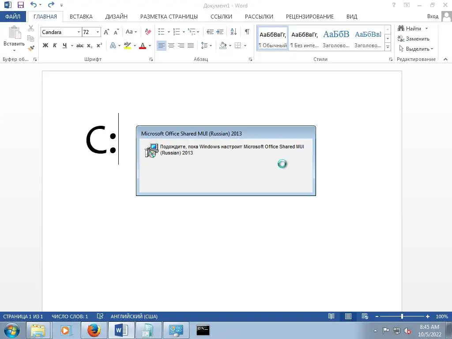Apply the Без интервала style
The image size is (452, 339).
pos(305,39)
